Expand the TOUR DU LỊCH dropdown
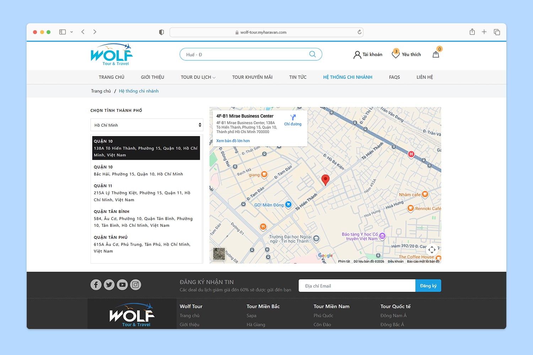 point(198,77)
